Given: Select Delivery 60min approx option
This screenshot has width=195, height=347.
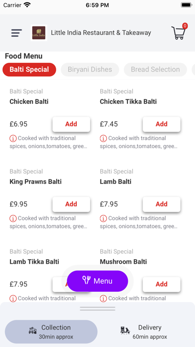Looking at the screenshot, I should (x=144, y=332).
